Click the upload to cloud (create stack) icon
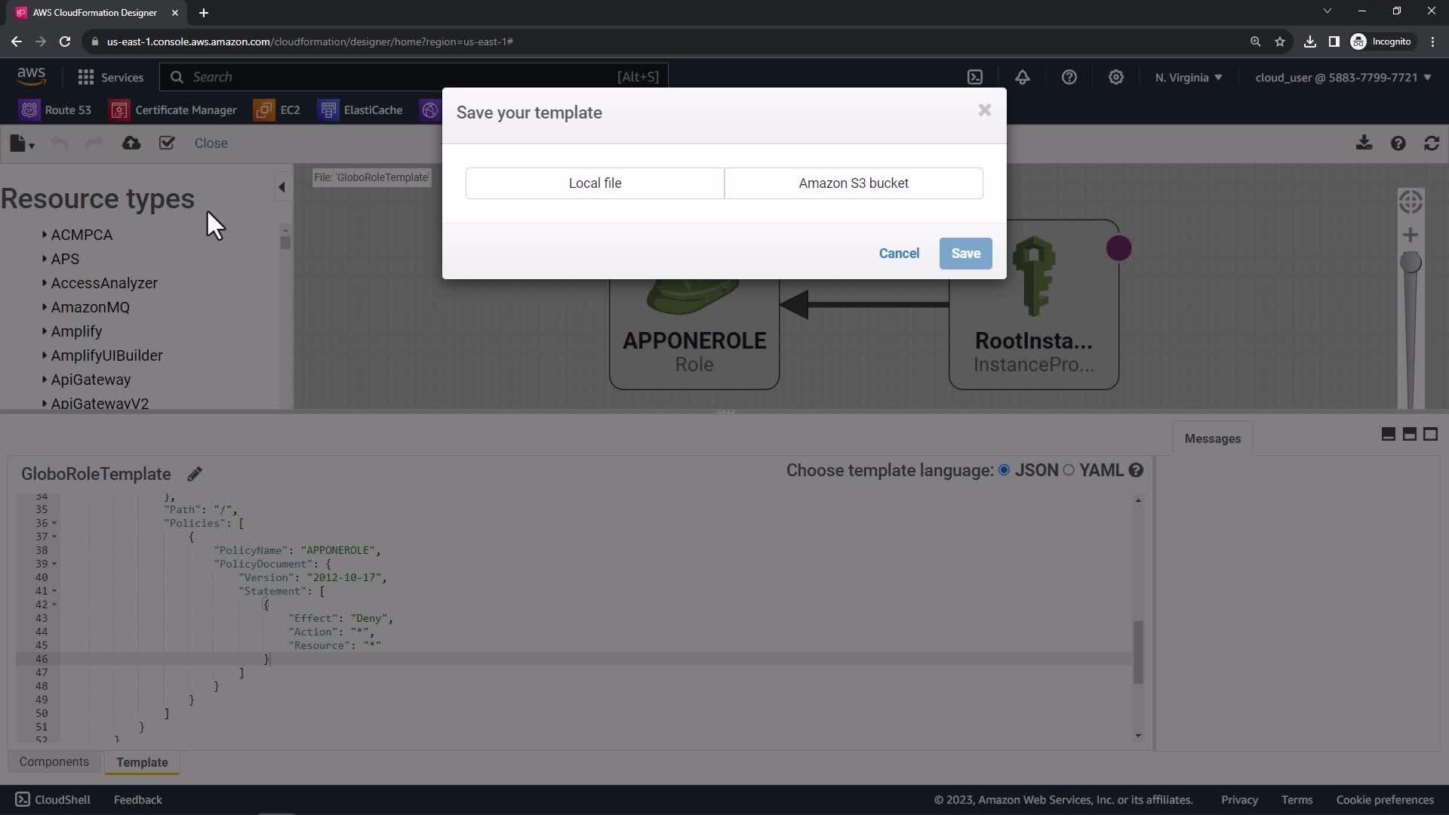This screenshot has width=1449, height=815. point(131,143)
